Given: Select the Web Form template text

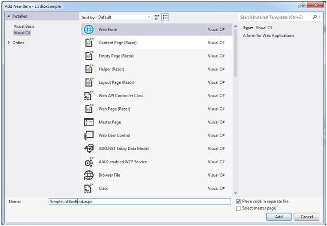Looking at the screenshot, I should tap(108, 29).
